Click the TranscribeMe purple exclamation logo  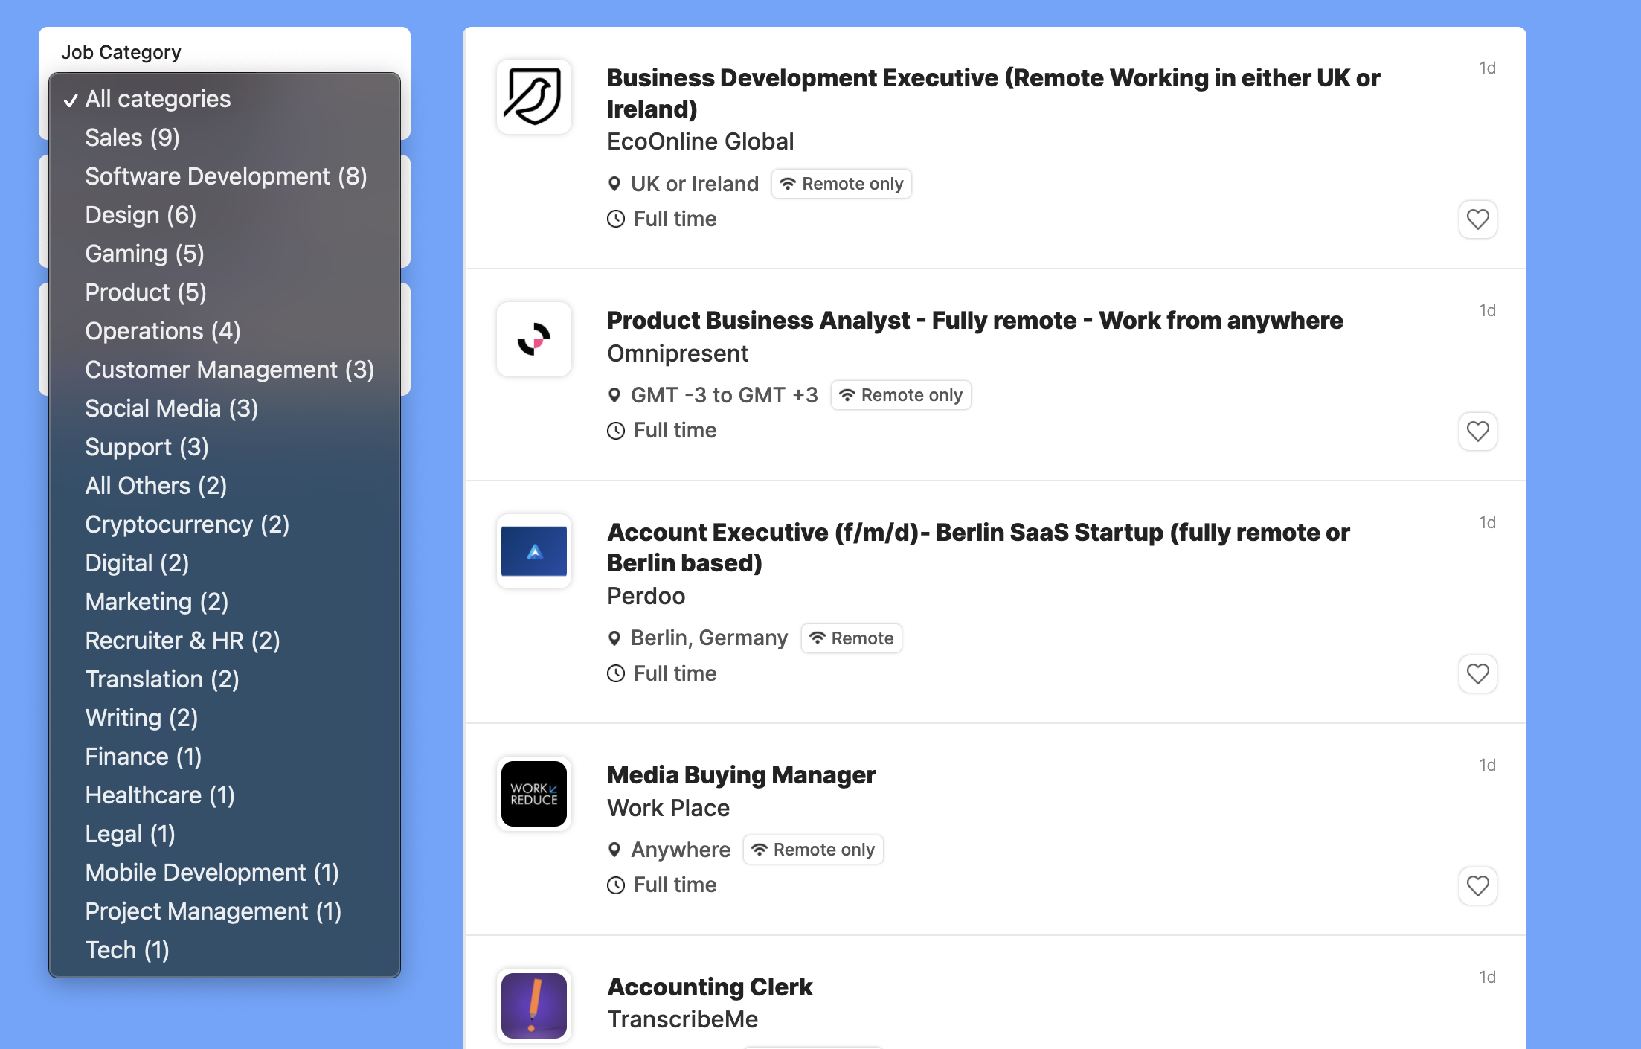534,1006
